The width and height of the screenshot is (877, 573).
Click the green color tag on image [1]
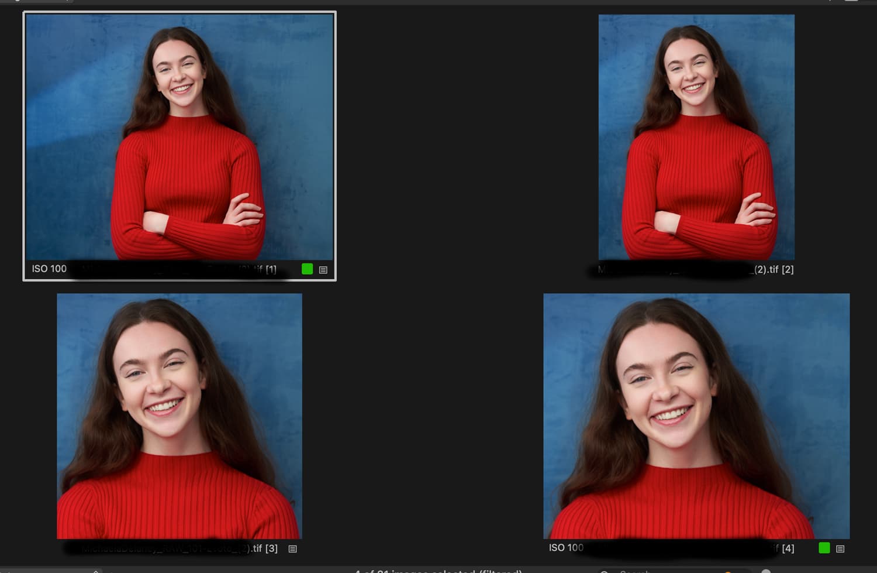pos(307,269)
